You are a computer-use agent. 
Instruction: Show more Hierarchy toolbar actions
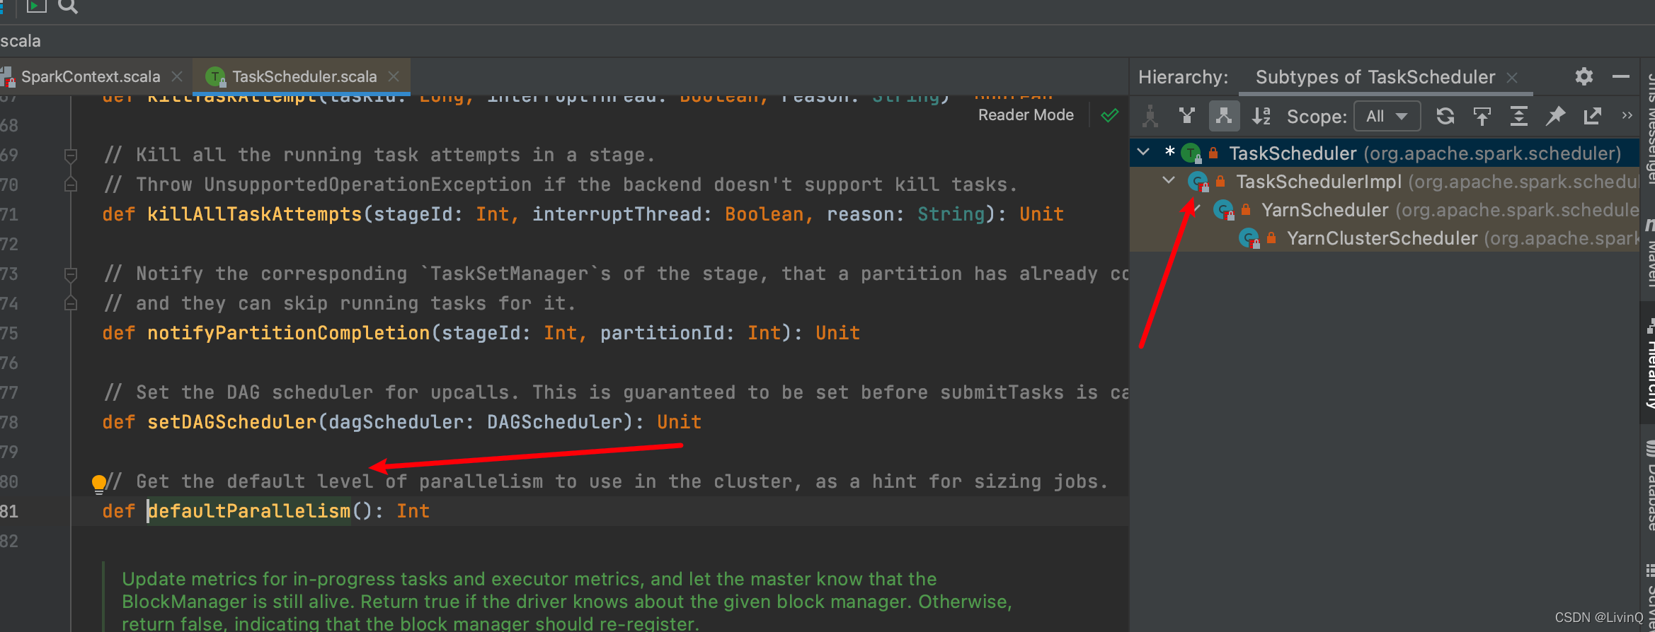(x=1627, y=115)
